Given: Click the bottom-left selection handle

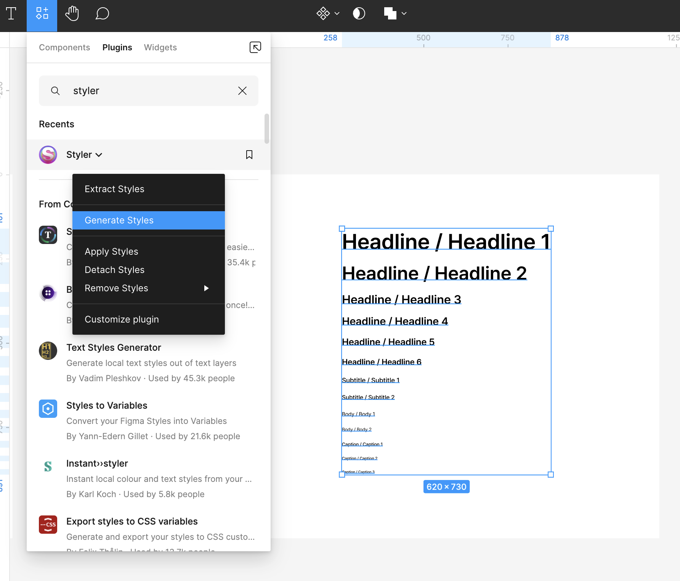Looking at the screenshot, I should point(342,475).
